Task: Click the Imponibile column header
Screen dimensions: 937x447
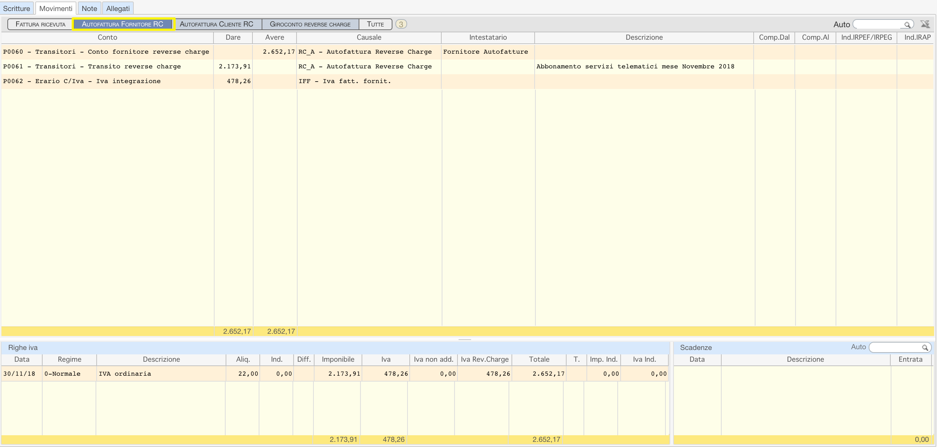Action: pyautogui.click(x=338, y=360)
